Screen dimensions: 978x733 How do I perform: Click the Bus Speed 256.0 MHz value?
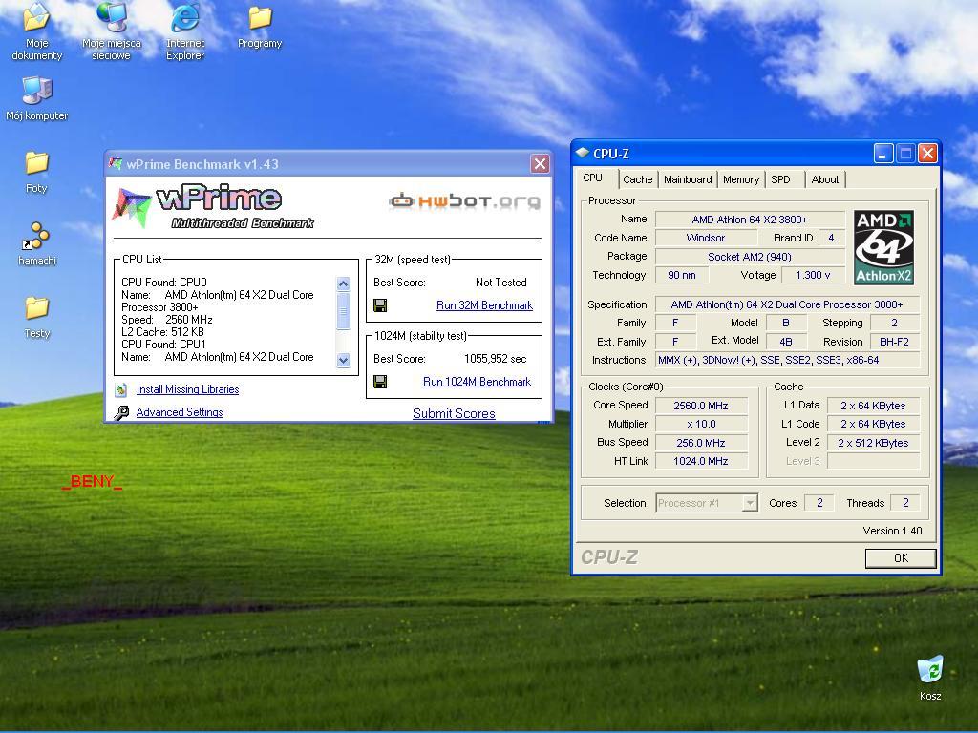[701, 443]
